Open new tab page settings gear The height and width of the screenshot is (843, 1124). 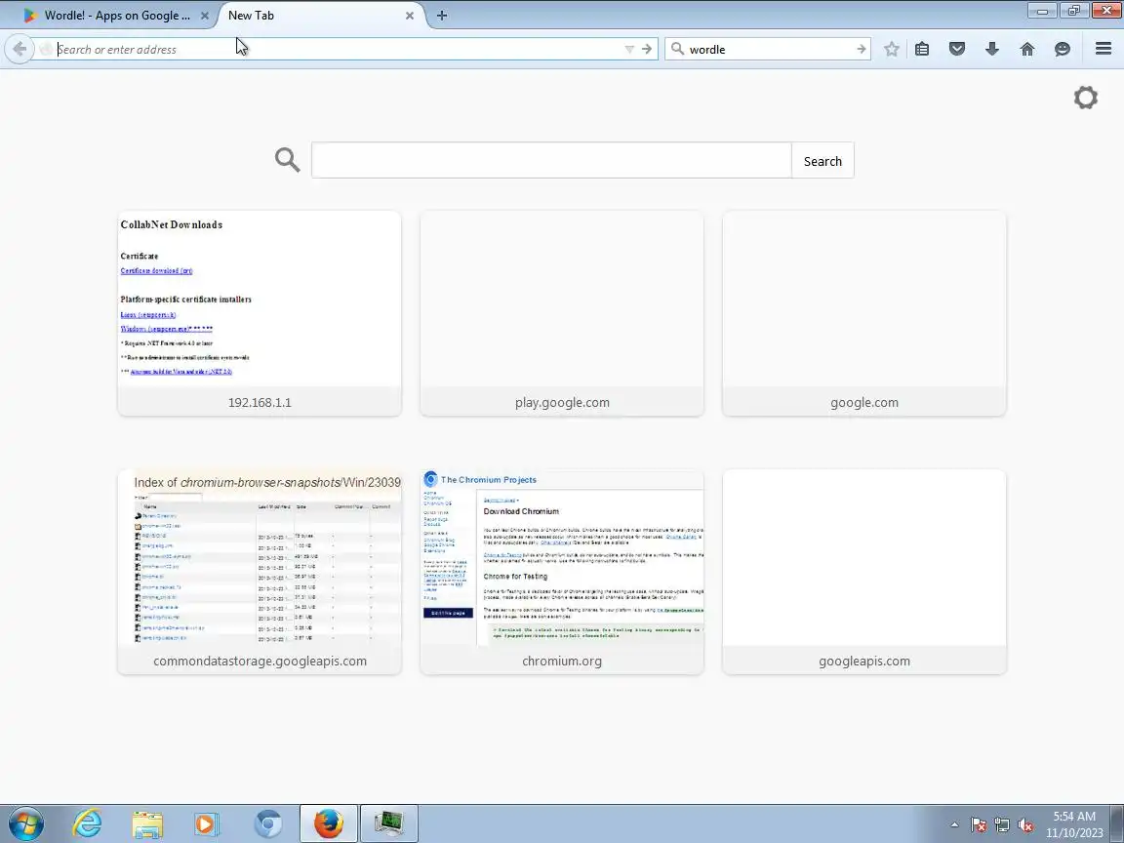(1085, 98)
